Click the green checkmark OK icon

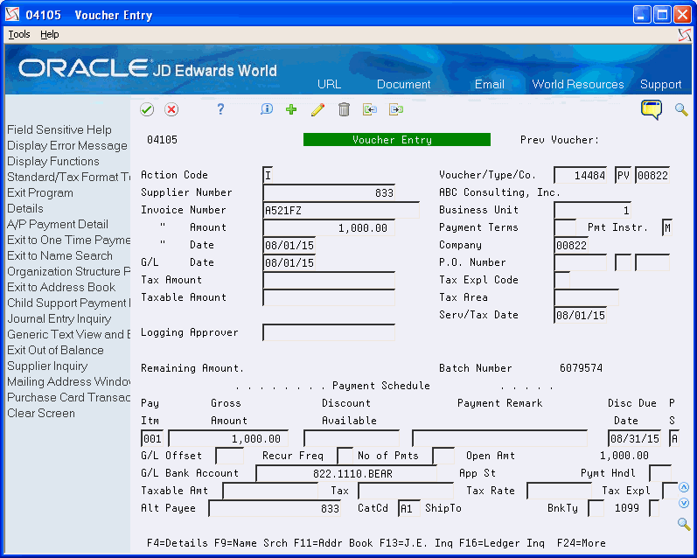coord(147,109)
